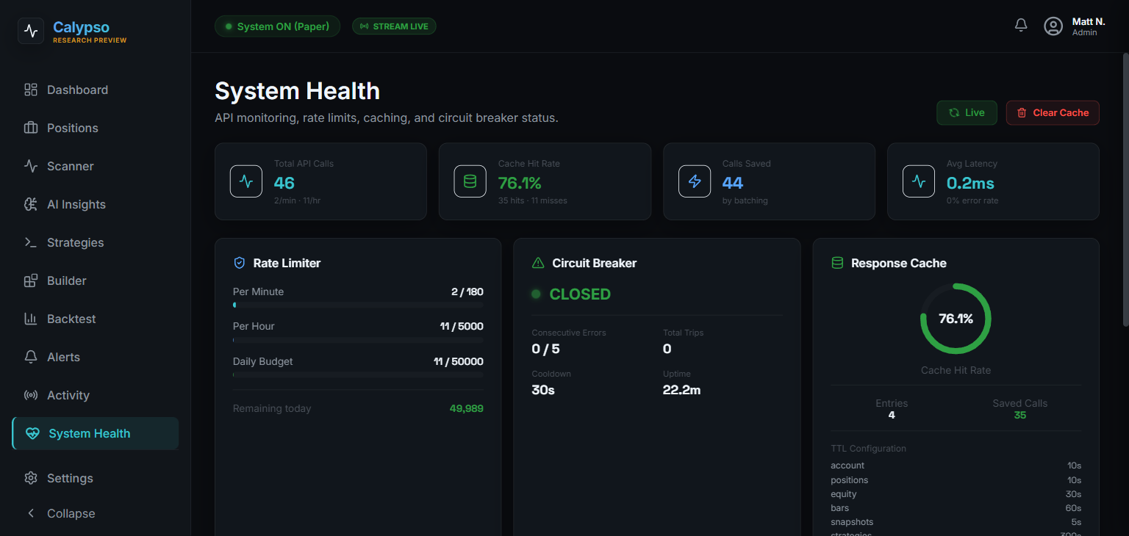
Task: Select the Dashboard icon in the sidebar
Action: click(30, 89)
